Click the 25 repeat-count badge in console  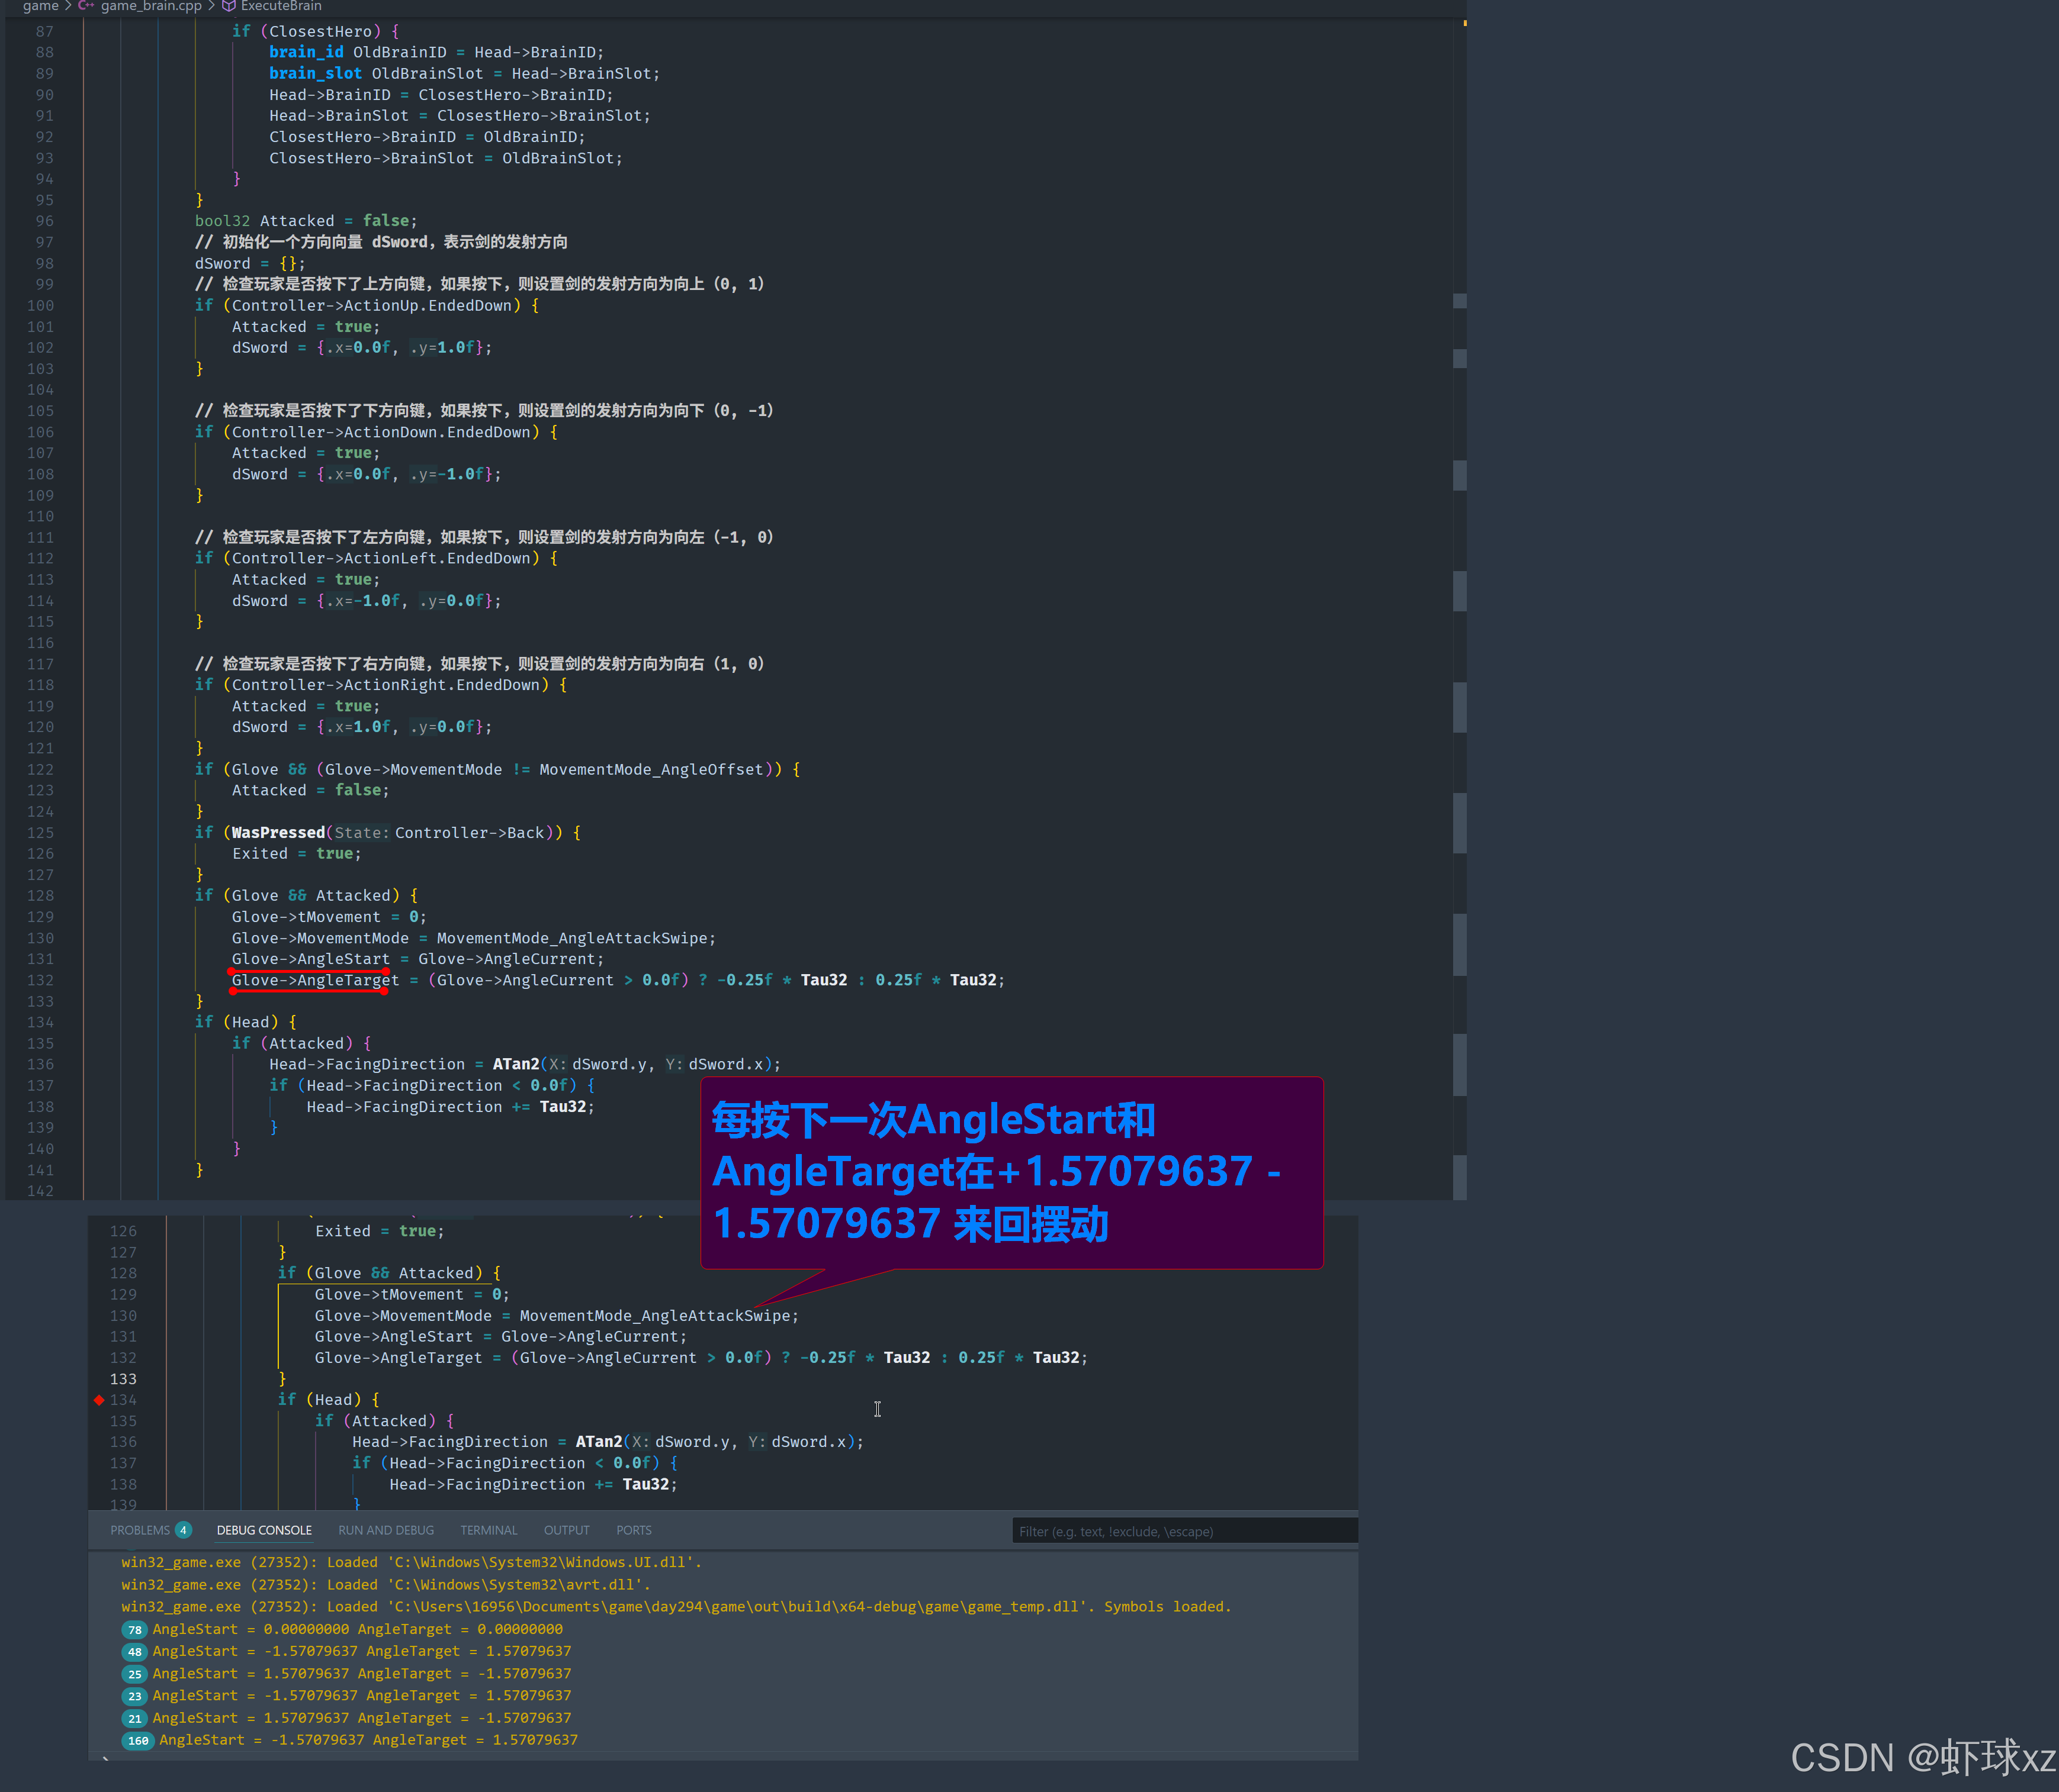[134, 1674]
